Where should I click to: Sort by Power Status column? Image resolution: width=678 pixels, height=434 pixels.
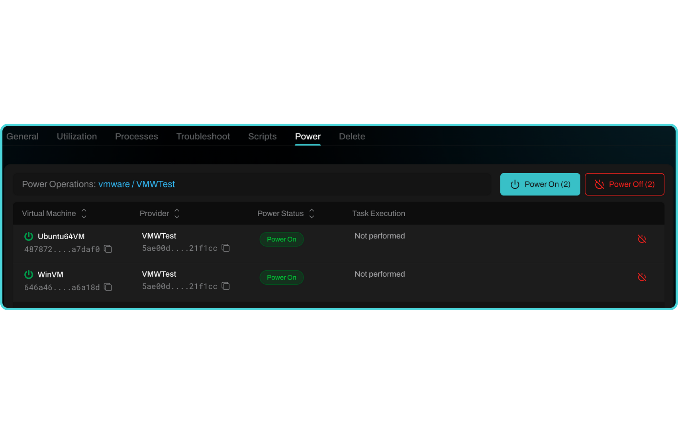click(312, 213)
